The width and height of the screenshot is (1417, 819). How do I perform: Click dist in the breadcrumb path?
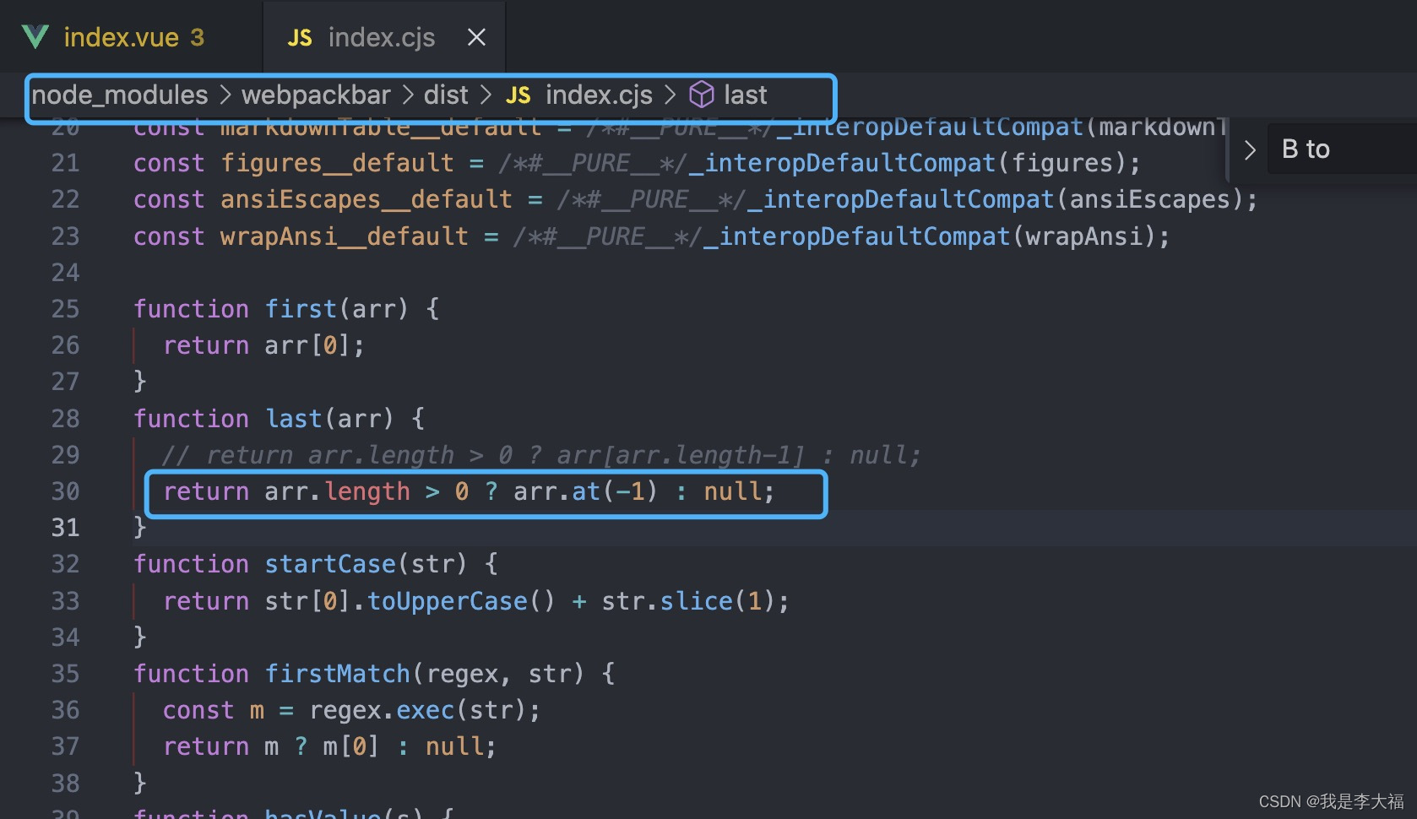coord(445,95)
